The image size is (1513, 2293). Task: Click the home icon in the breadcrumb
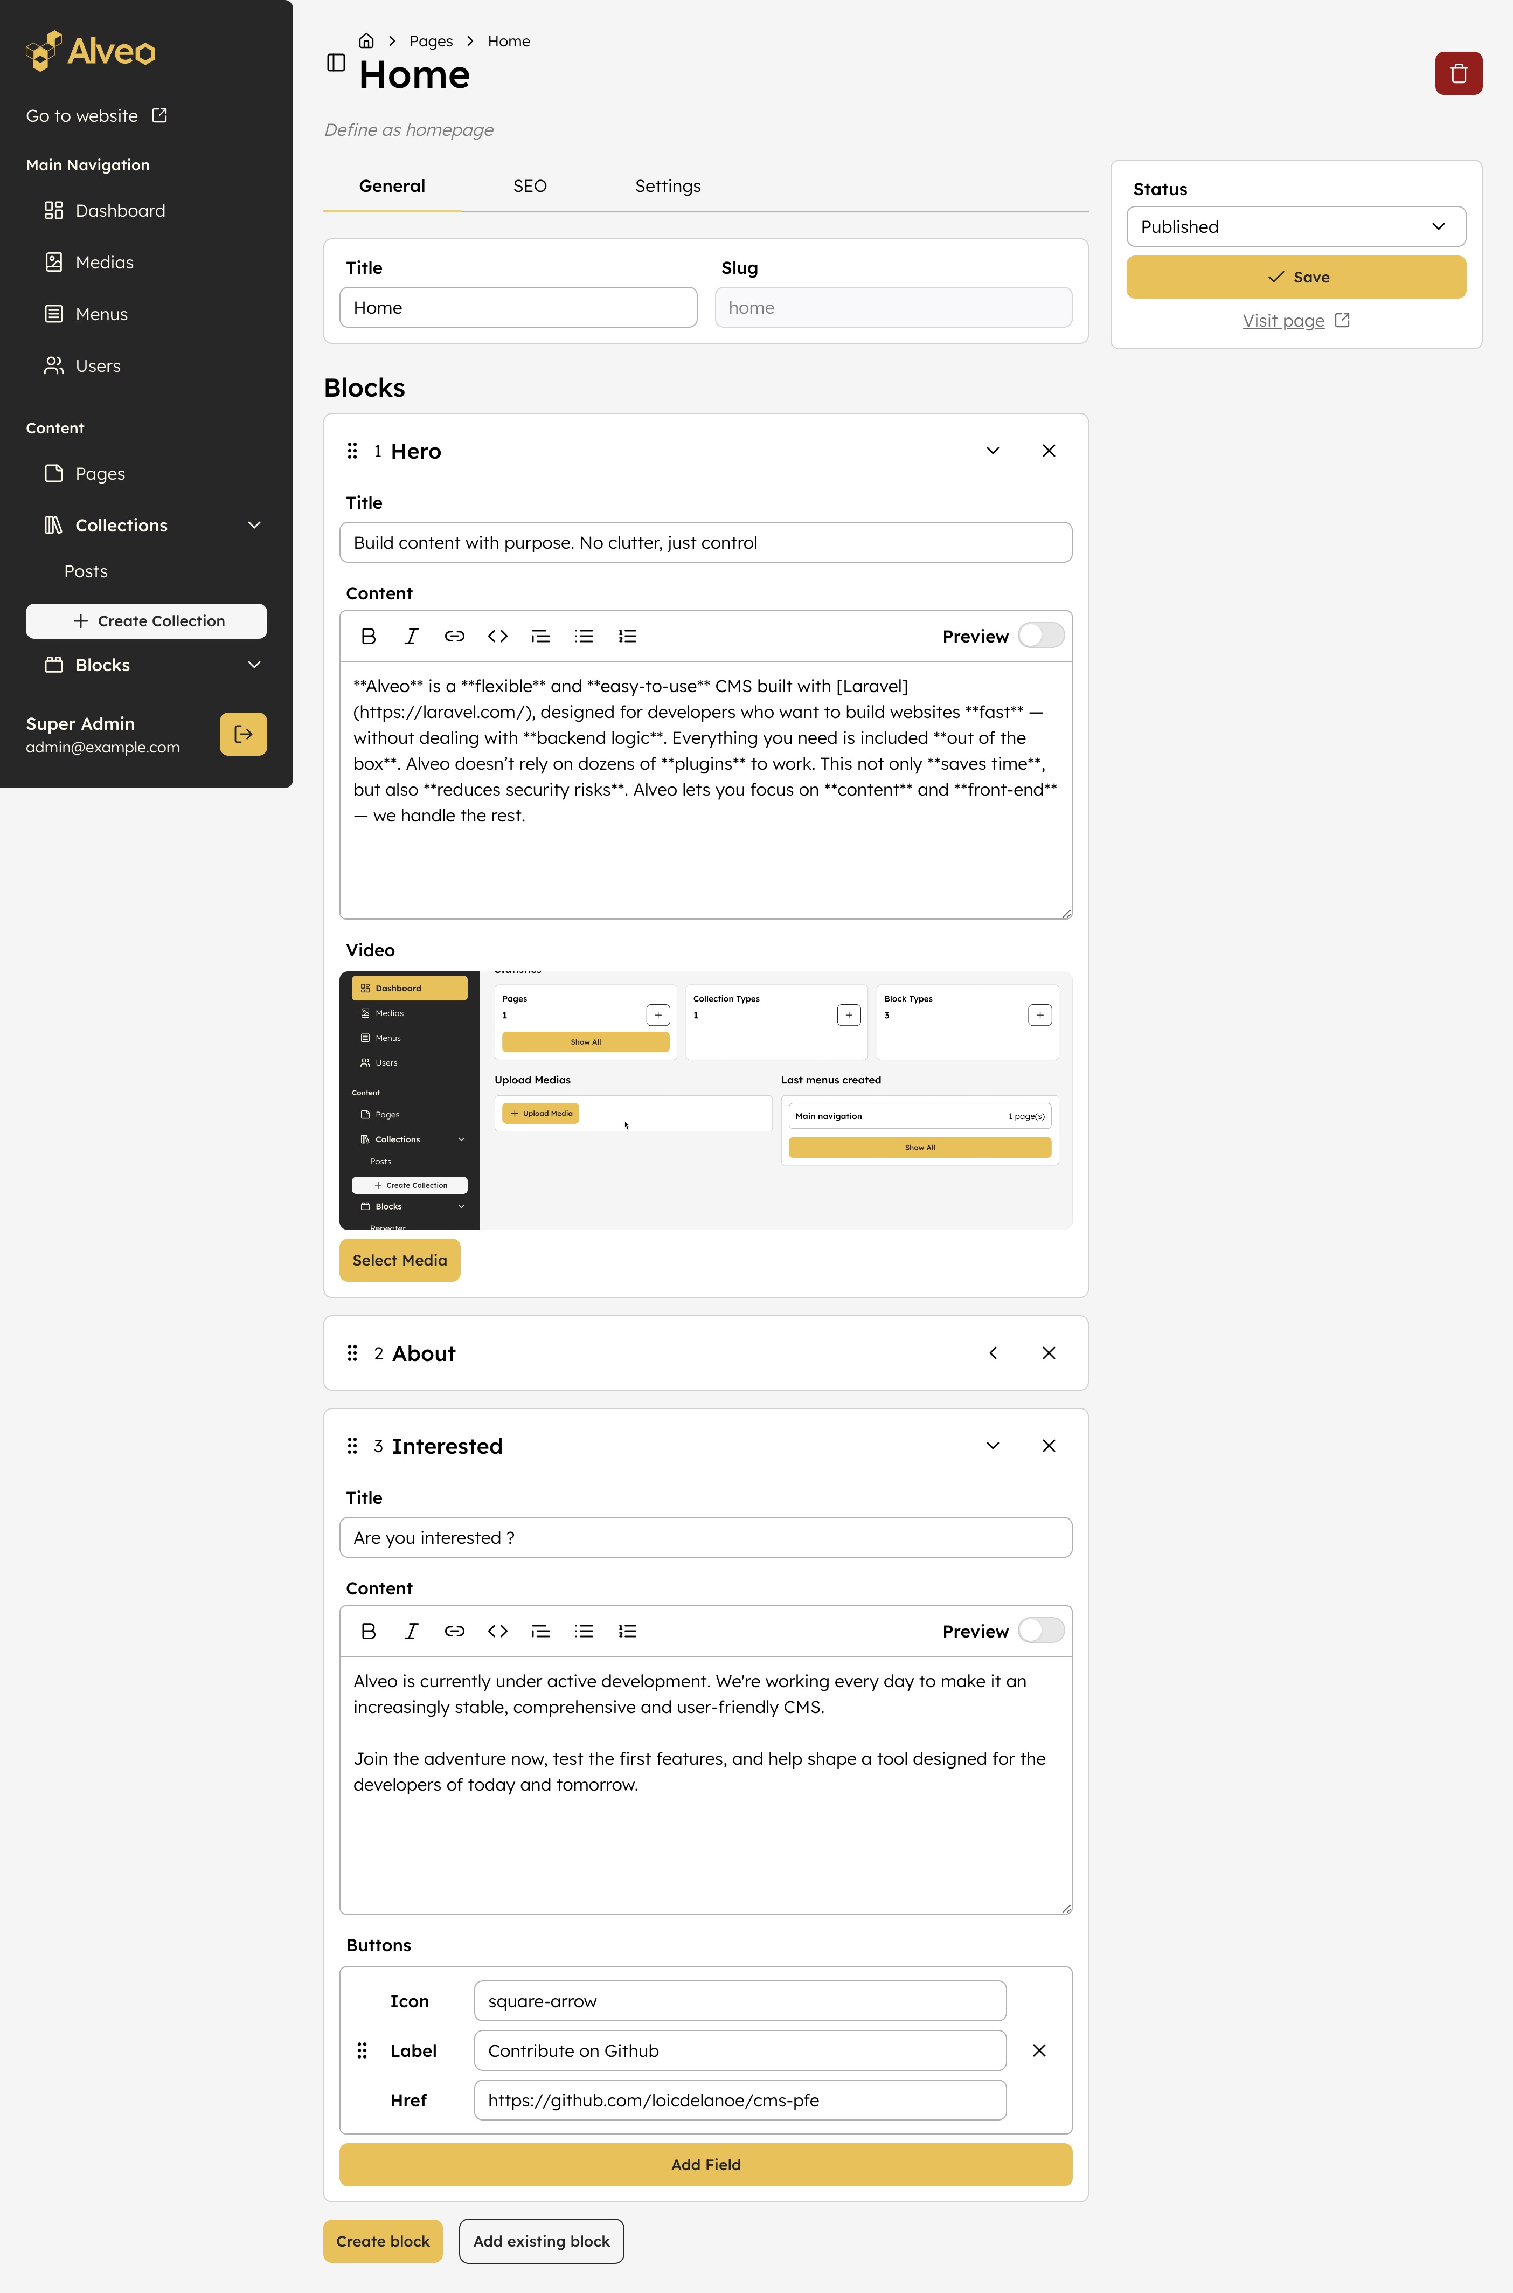coord(366,40)
